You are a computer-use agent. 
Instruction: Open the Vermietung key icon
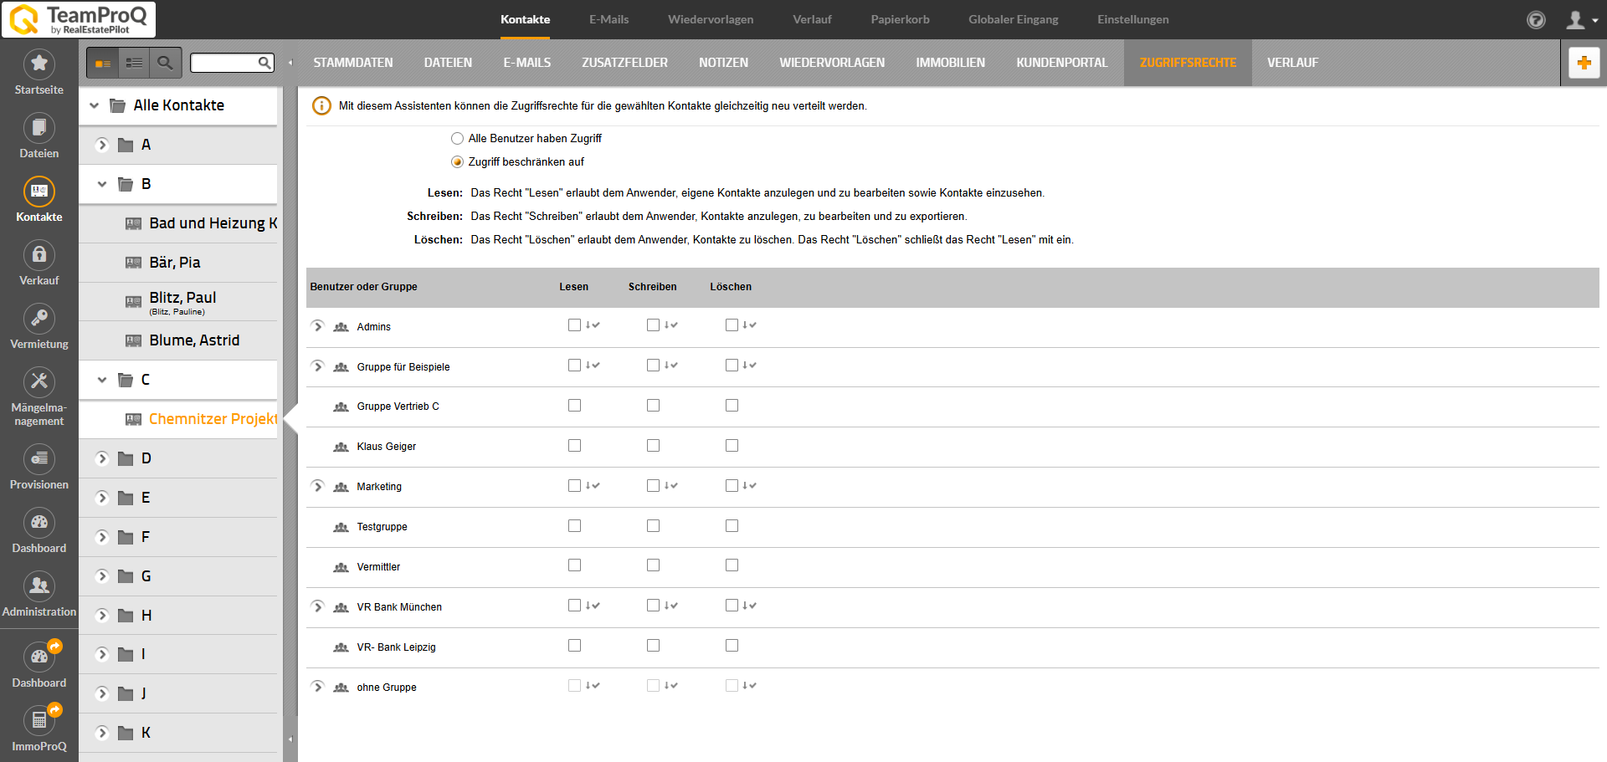pyautogui.click(x=39, y=319)
